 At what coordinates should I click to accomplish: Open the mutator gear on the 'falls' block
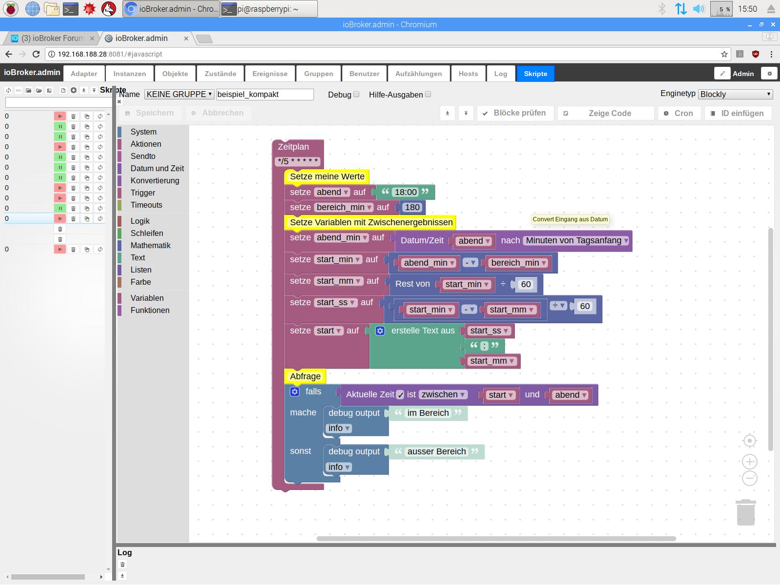[x=294, y=391]
